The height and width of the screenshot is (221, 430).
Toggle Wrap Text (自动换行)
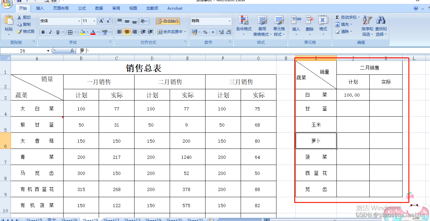pyautogui.click(x=168, y=21)
